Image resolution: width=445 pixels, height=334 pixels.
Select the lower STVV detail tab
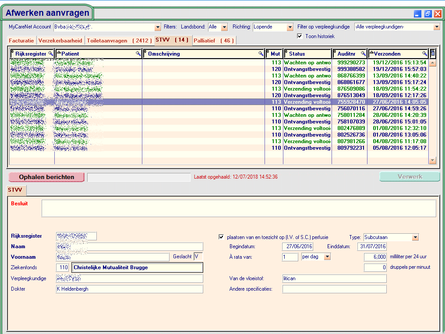16,190
